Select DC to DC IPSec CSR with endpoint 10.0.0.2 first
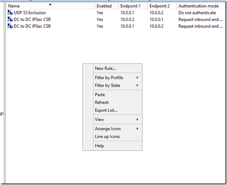The height and width of the screenshot is (185, 227). pos(32,19)
